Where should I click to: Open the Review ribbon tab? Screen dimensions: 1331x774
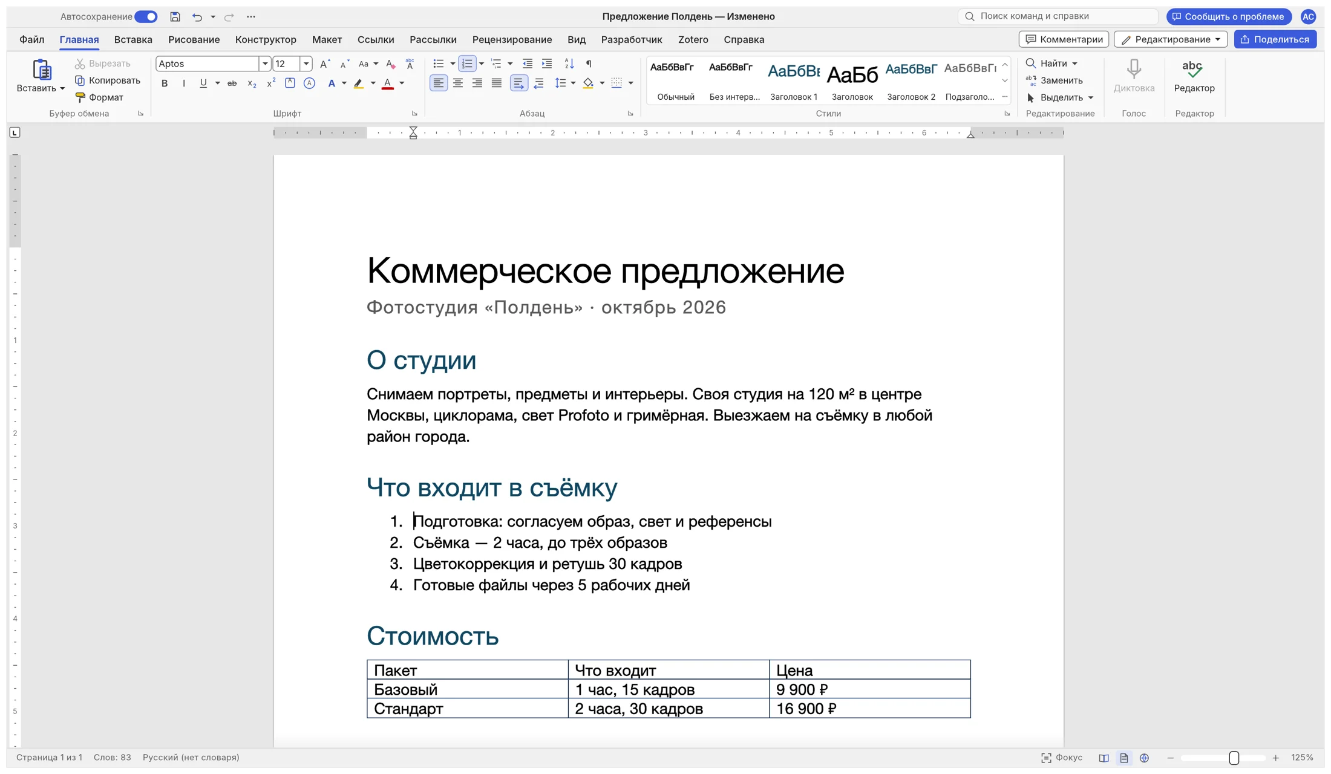[512, 39]
